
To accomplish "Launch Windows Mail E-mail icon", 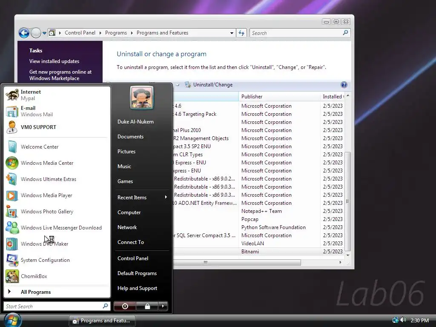I will [12, 111].
